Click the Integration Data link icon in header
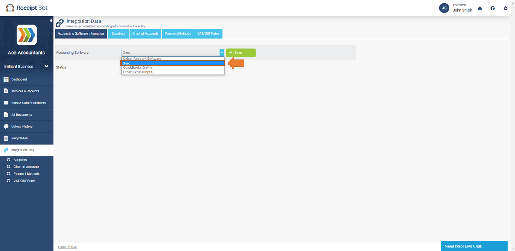The image size is (515, 251). click(60, 23)
